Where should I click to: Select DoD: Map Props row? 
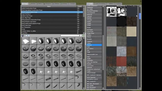52,18
